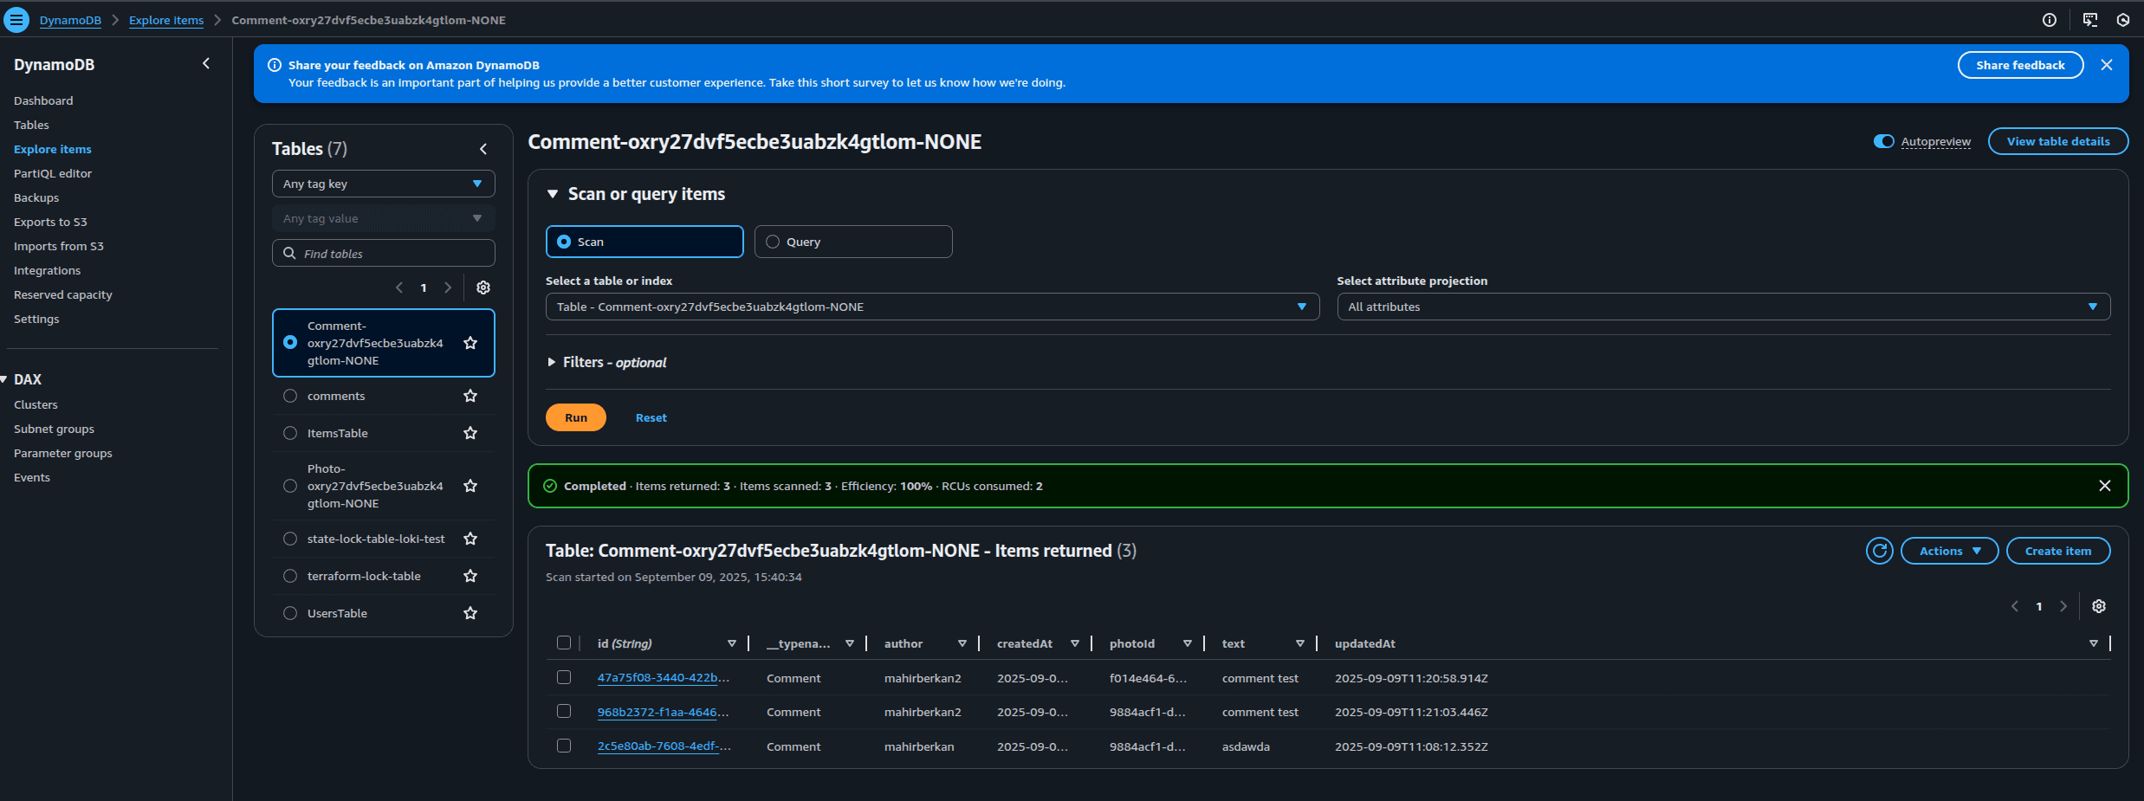Open the Actions dropdown menu
This screenshot has height=801, width=2144.
1949,551
